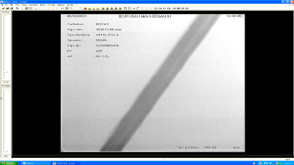
Task: Choose the Arrow drawing tool
Action: [134, 8]
